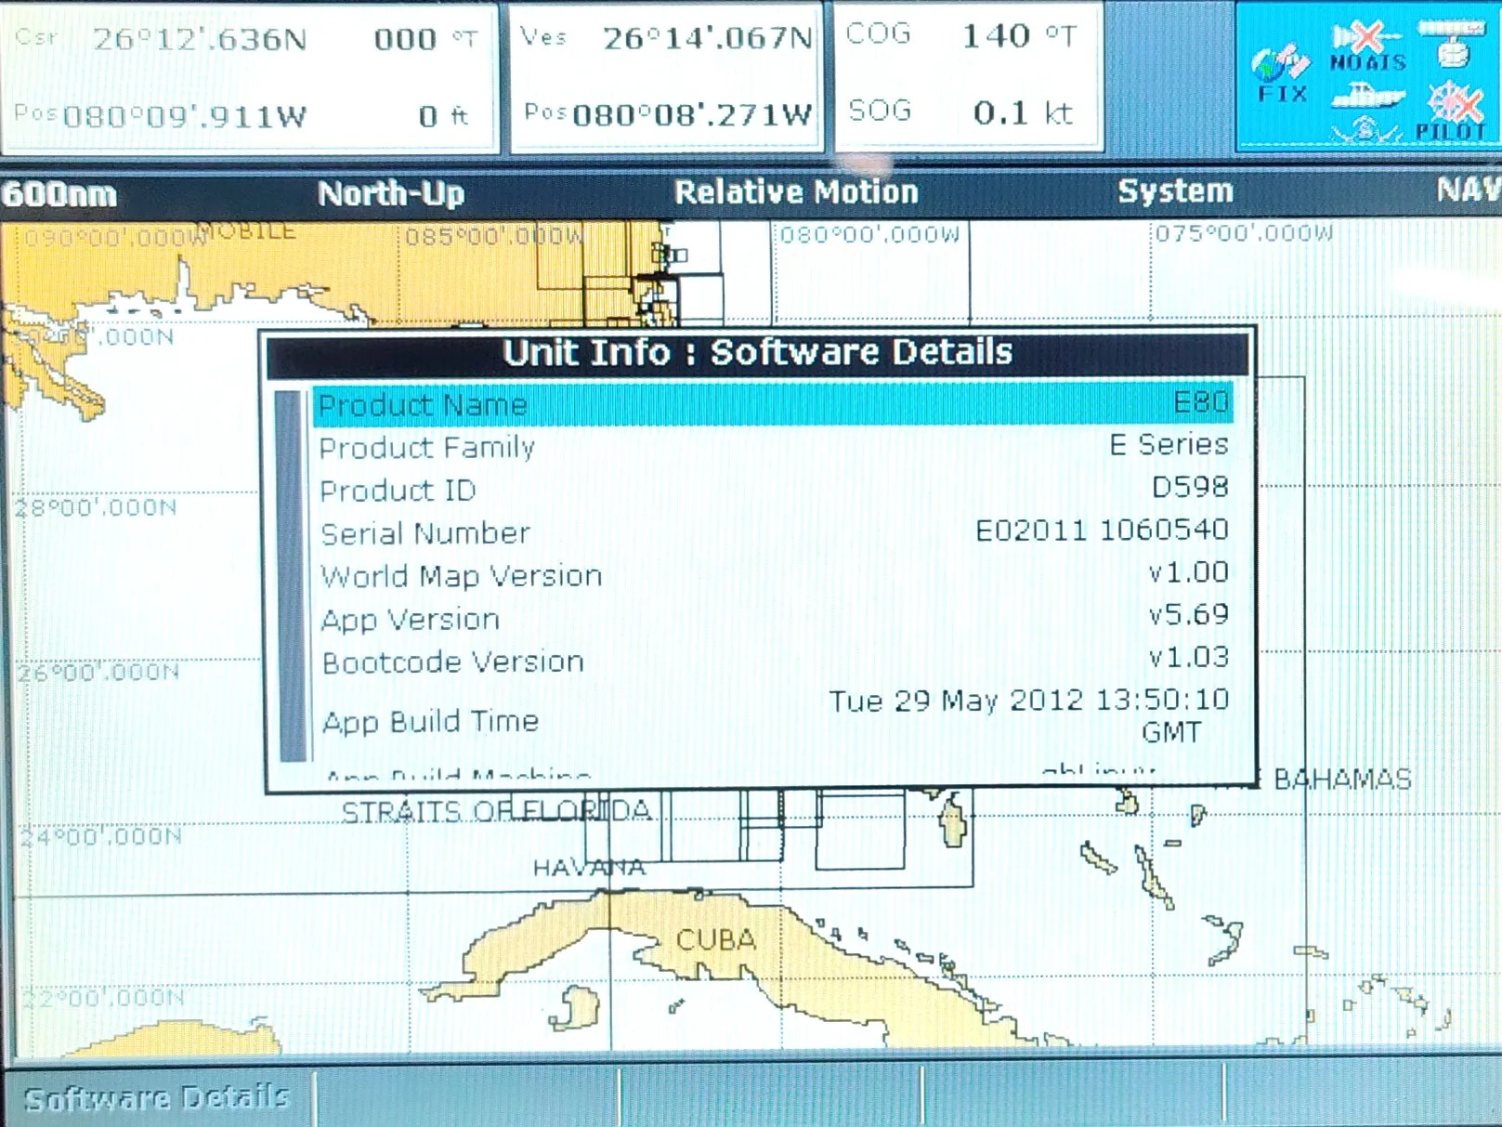Click the cursor position 26°12'.636N readout
Image resolution: width=1502 pixels, height=1127 pixels.
point(200,39)
